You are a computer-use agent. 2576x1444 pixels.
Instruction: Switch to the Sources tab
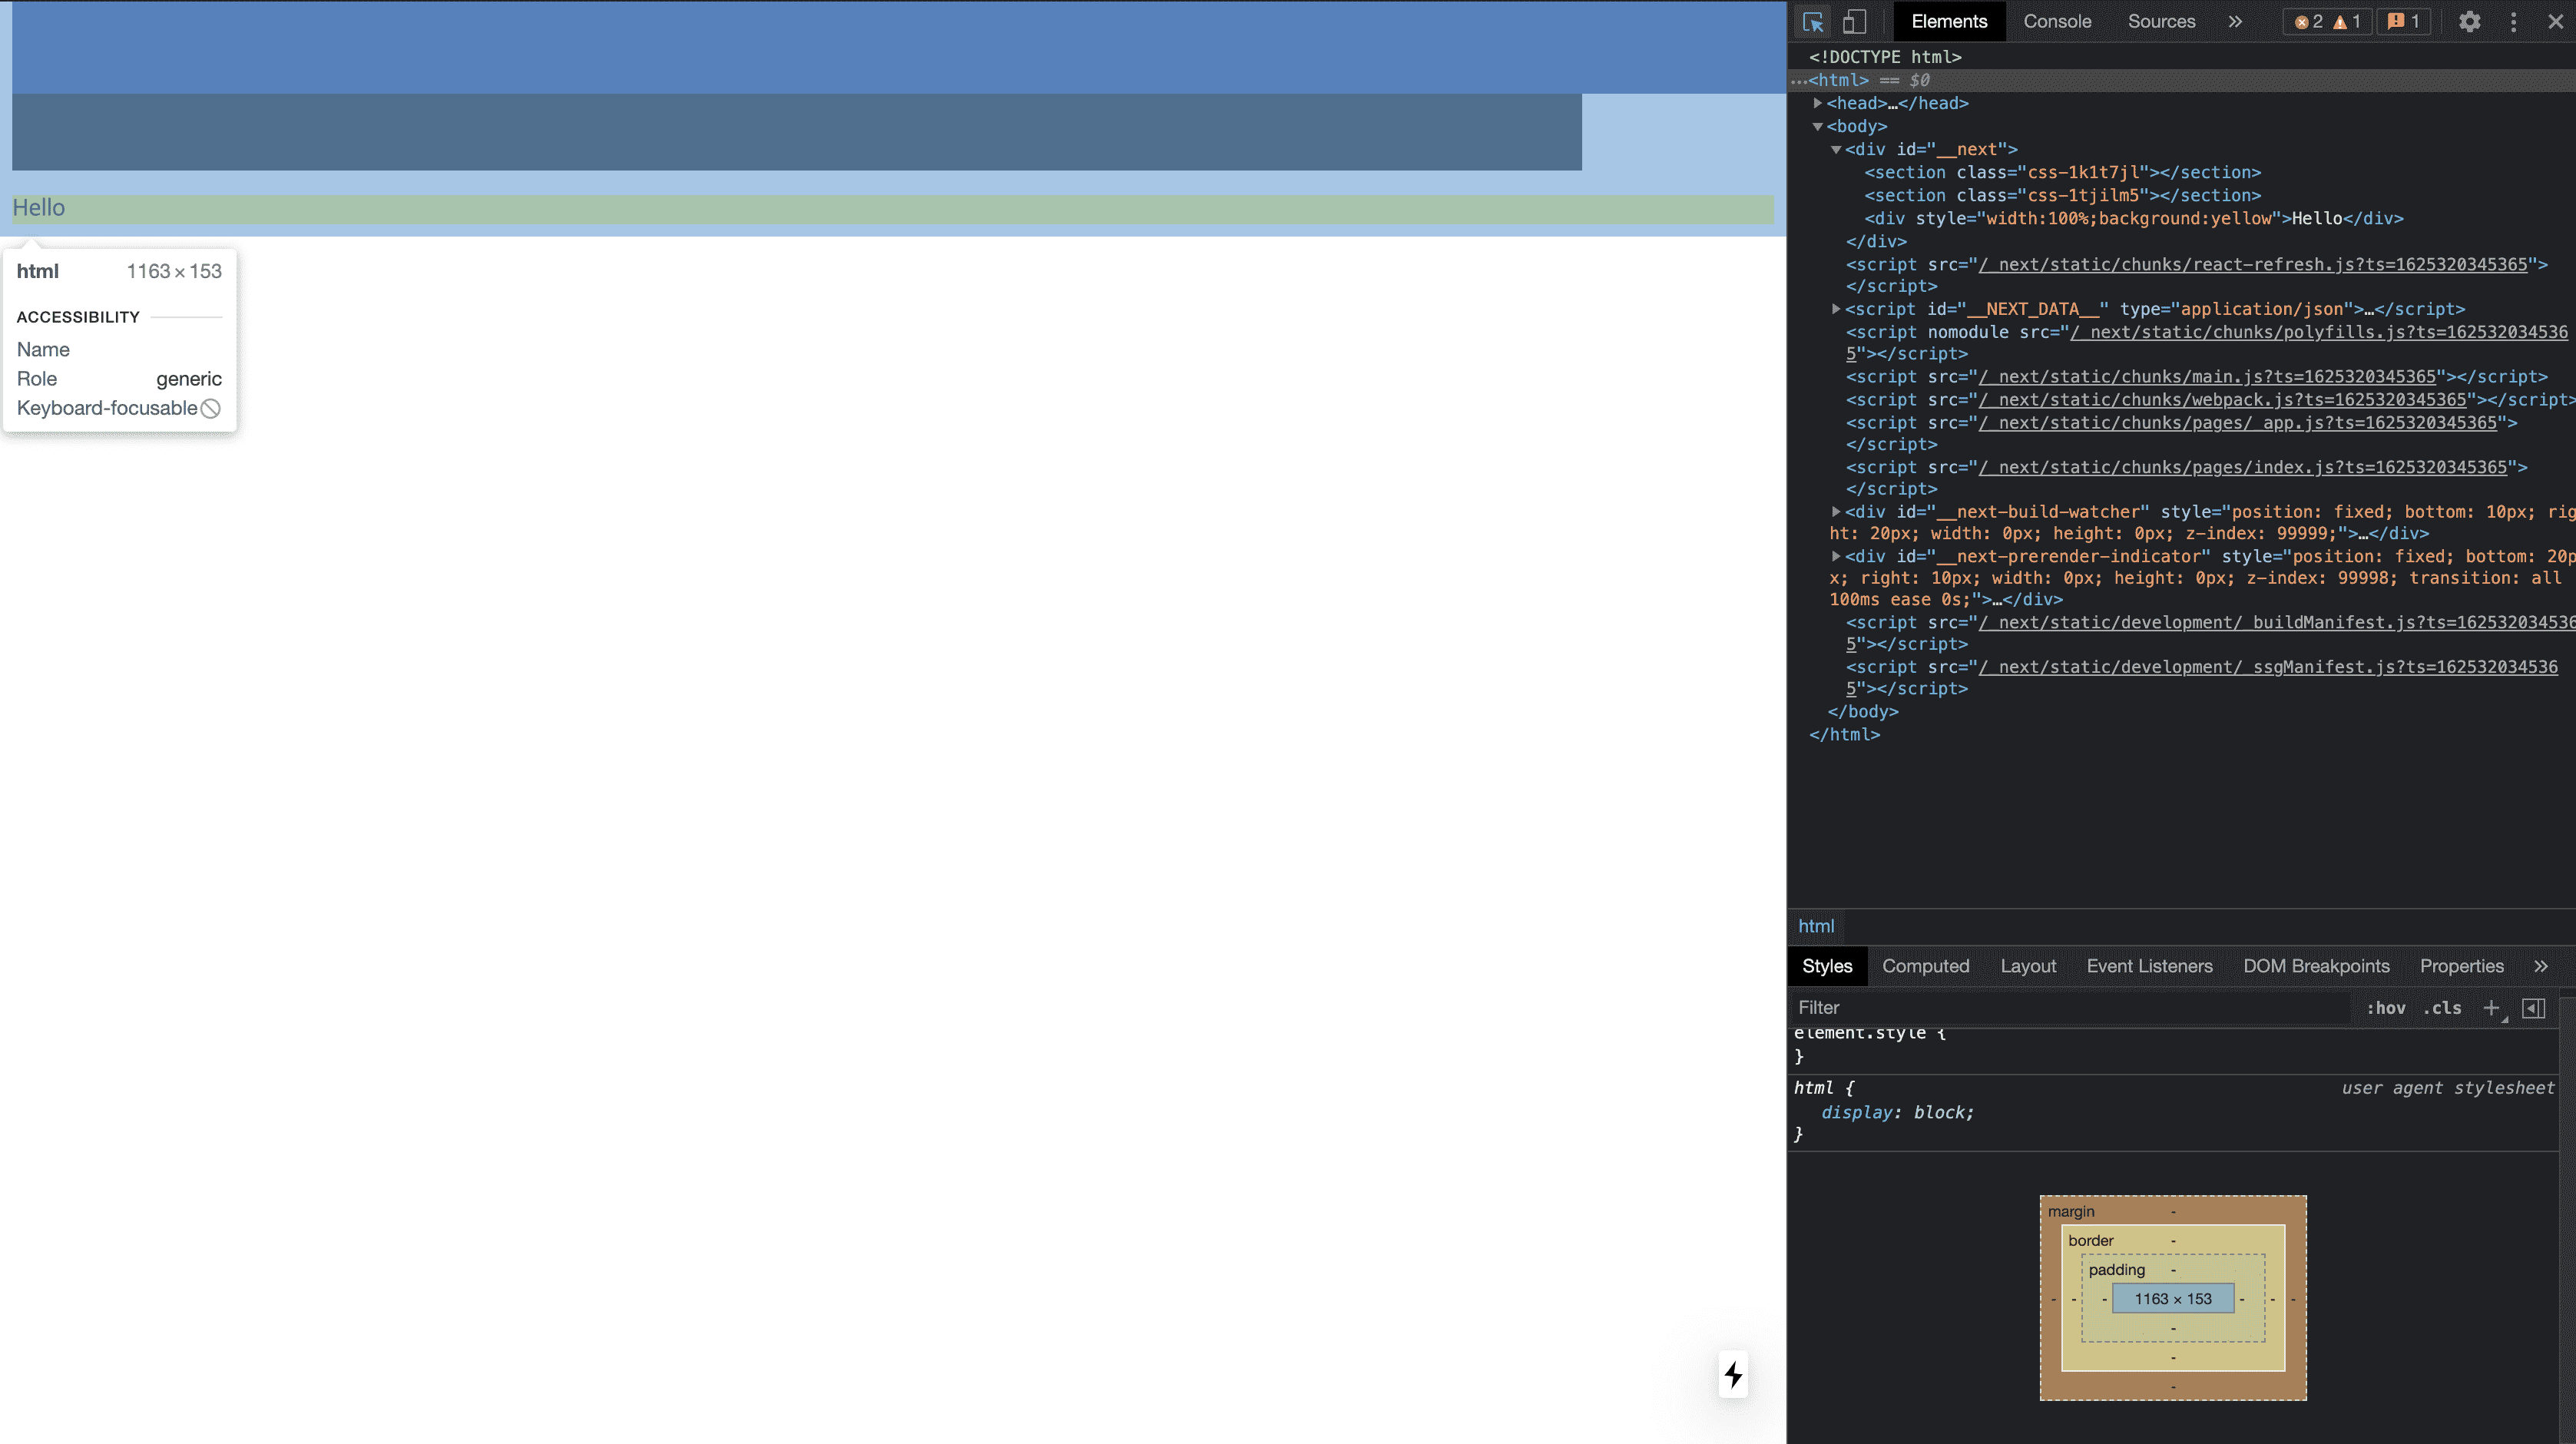pyautogui.click(x=2161, y=21)
